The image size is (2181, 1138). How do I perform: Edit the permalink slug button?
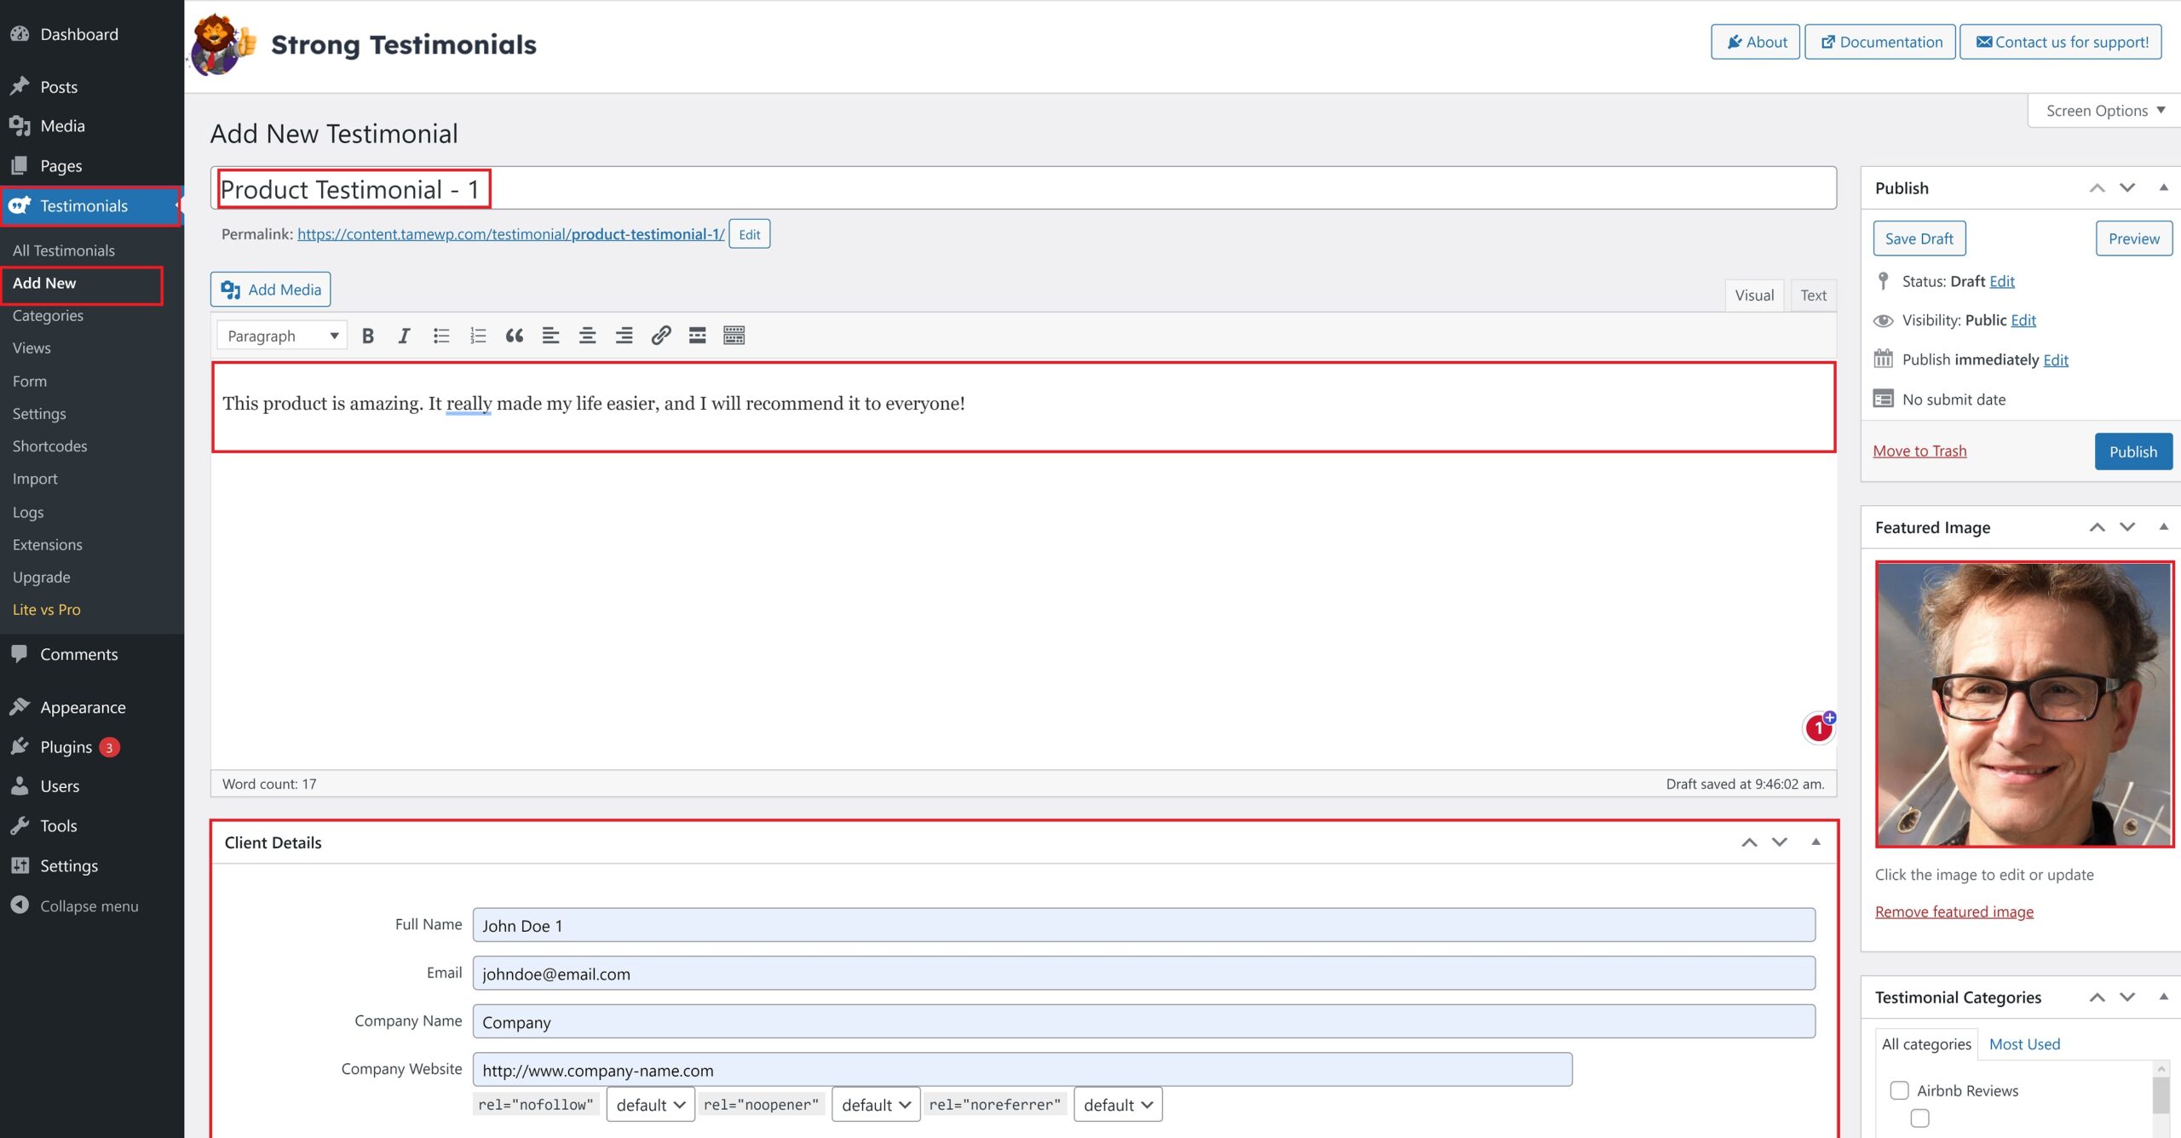tap(750, 234)
